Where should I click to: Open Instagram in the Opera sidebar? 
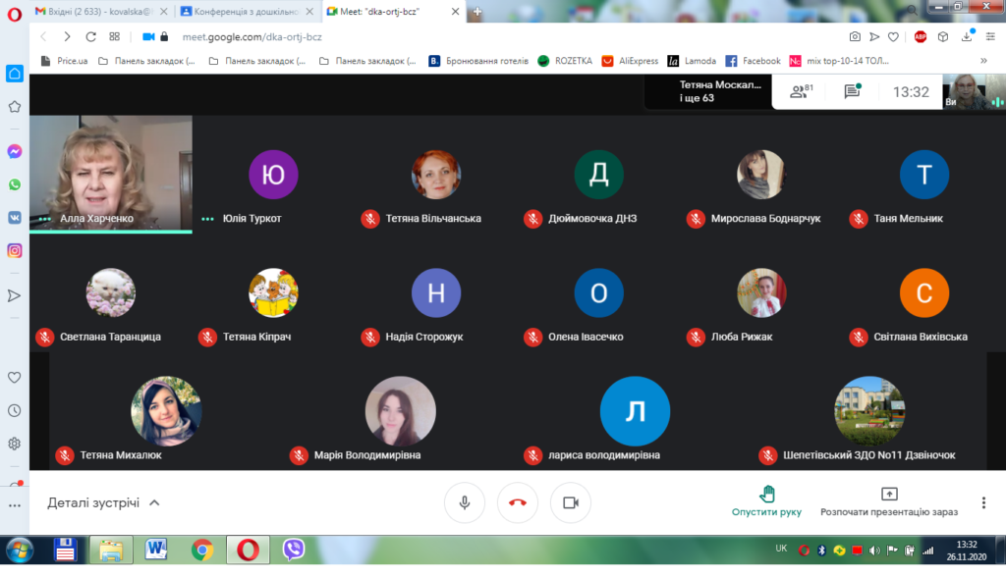click(14, 250)
